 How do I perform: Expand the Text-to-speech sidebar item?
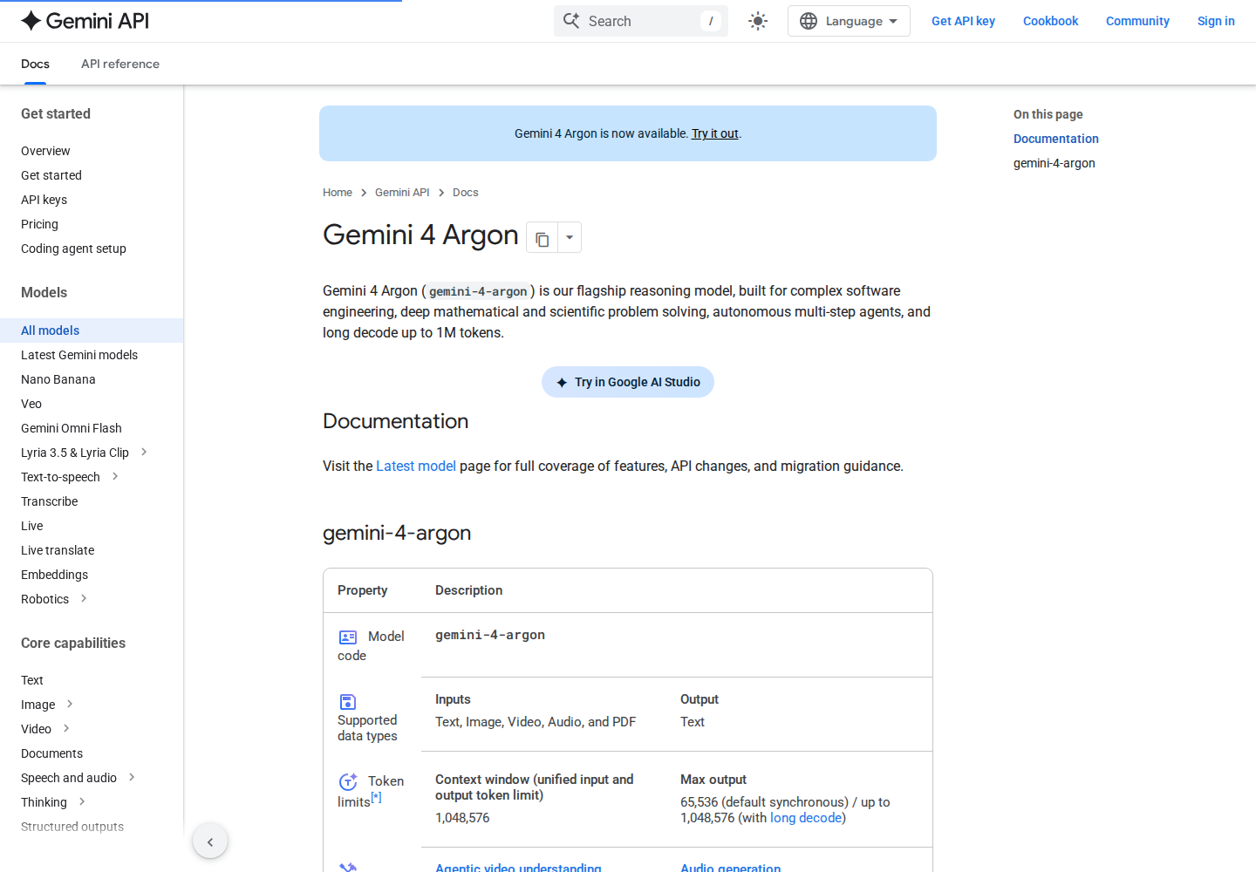115,476
